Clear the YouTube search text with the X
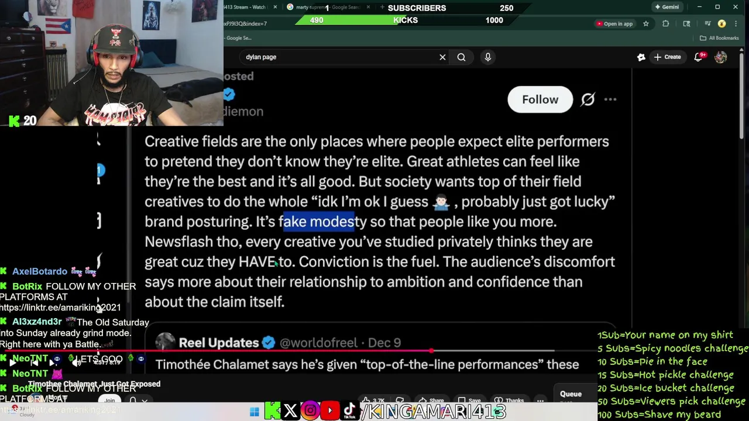The width and height of the screenshot is (749, 421). point(442,57)
